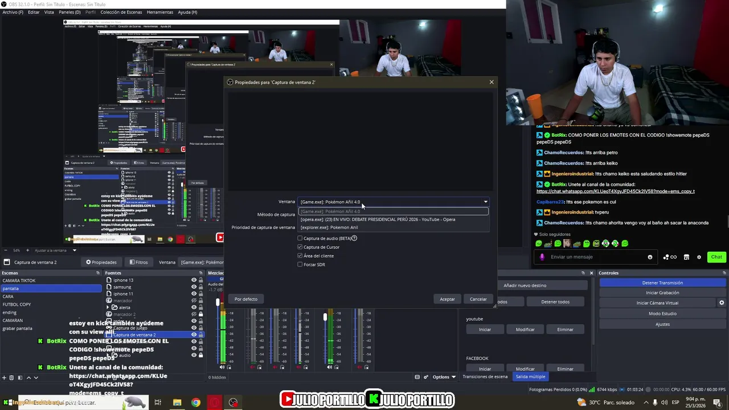
Task: Open the Archivo menu
Action: point(13,12)
